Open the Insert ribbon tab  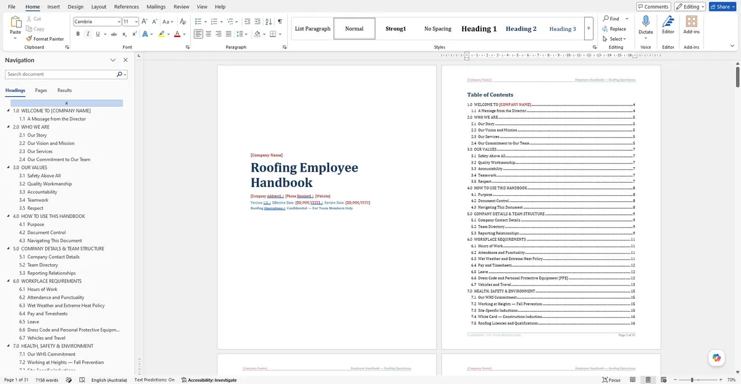click(x=54, y=7)
